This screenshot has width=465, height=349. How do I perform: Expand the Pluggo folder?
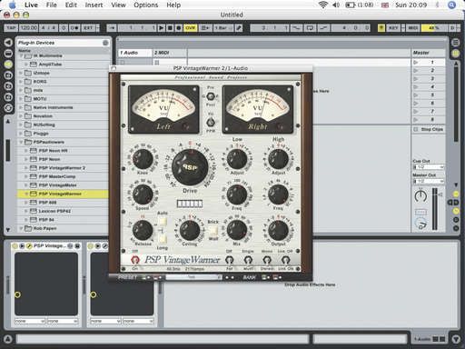tap(21, 134)
